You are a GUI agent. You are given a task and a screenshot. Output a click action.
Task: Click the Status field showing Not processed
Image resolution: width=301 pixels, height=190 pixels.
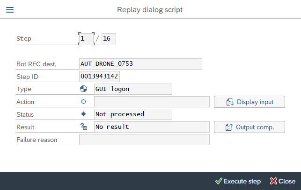coord(133,114)
